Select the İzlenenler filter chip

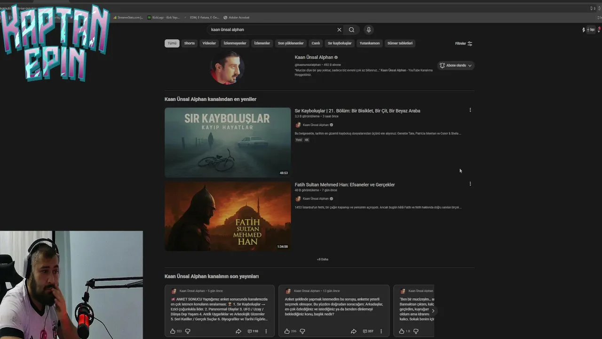[x=262, y=43]
